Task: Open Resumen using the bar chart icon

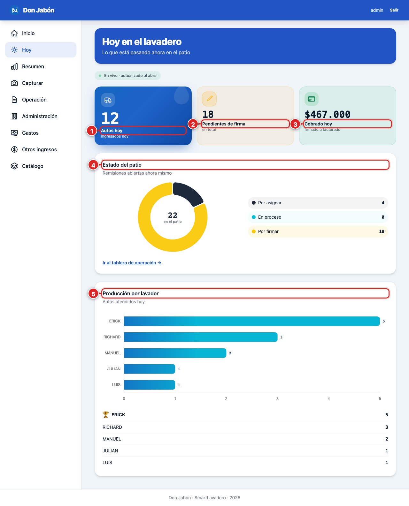Action: tap(14, 66)
